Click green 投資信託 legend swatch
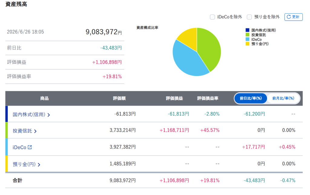Screen dimensions: 310x195 coord(247,35)
